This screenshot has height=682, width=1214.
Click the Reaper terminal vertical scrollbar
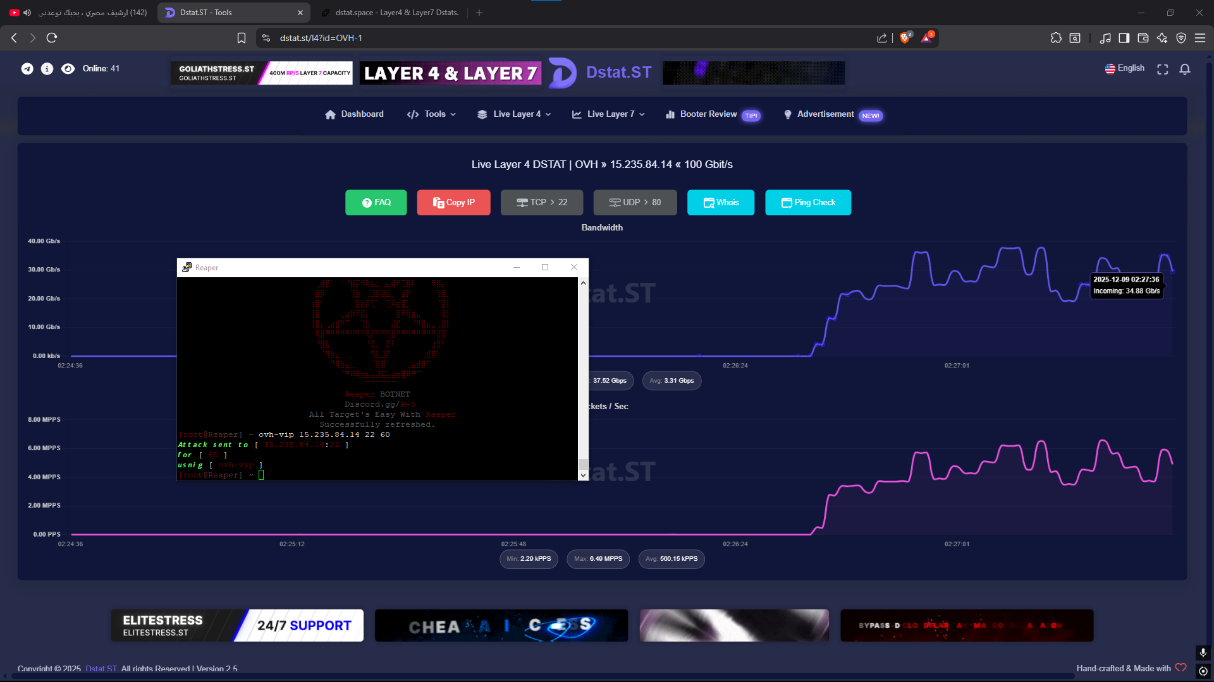point(583,379)
